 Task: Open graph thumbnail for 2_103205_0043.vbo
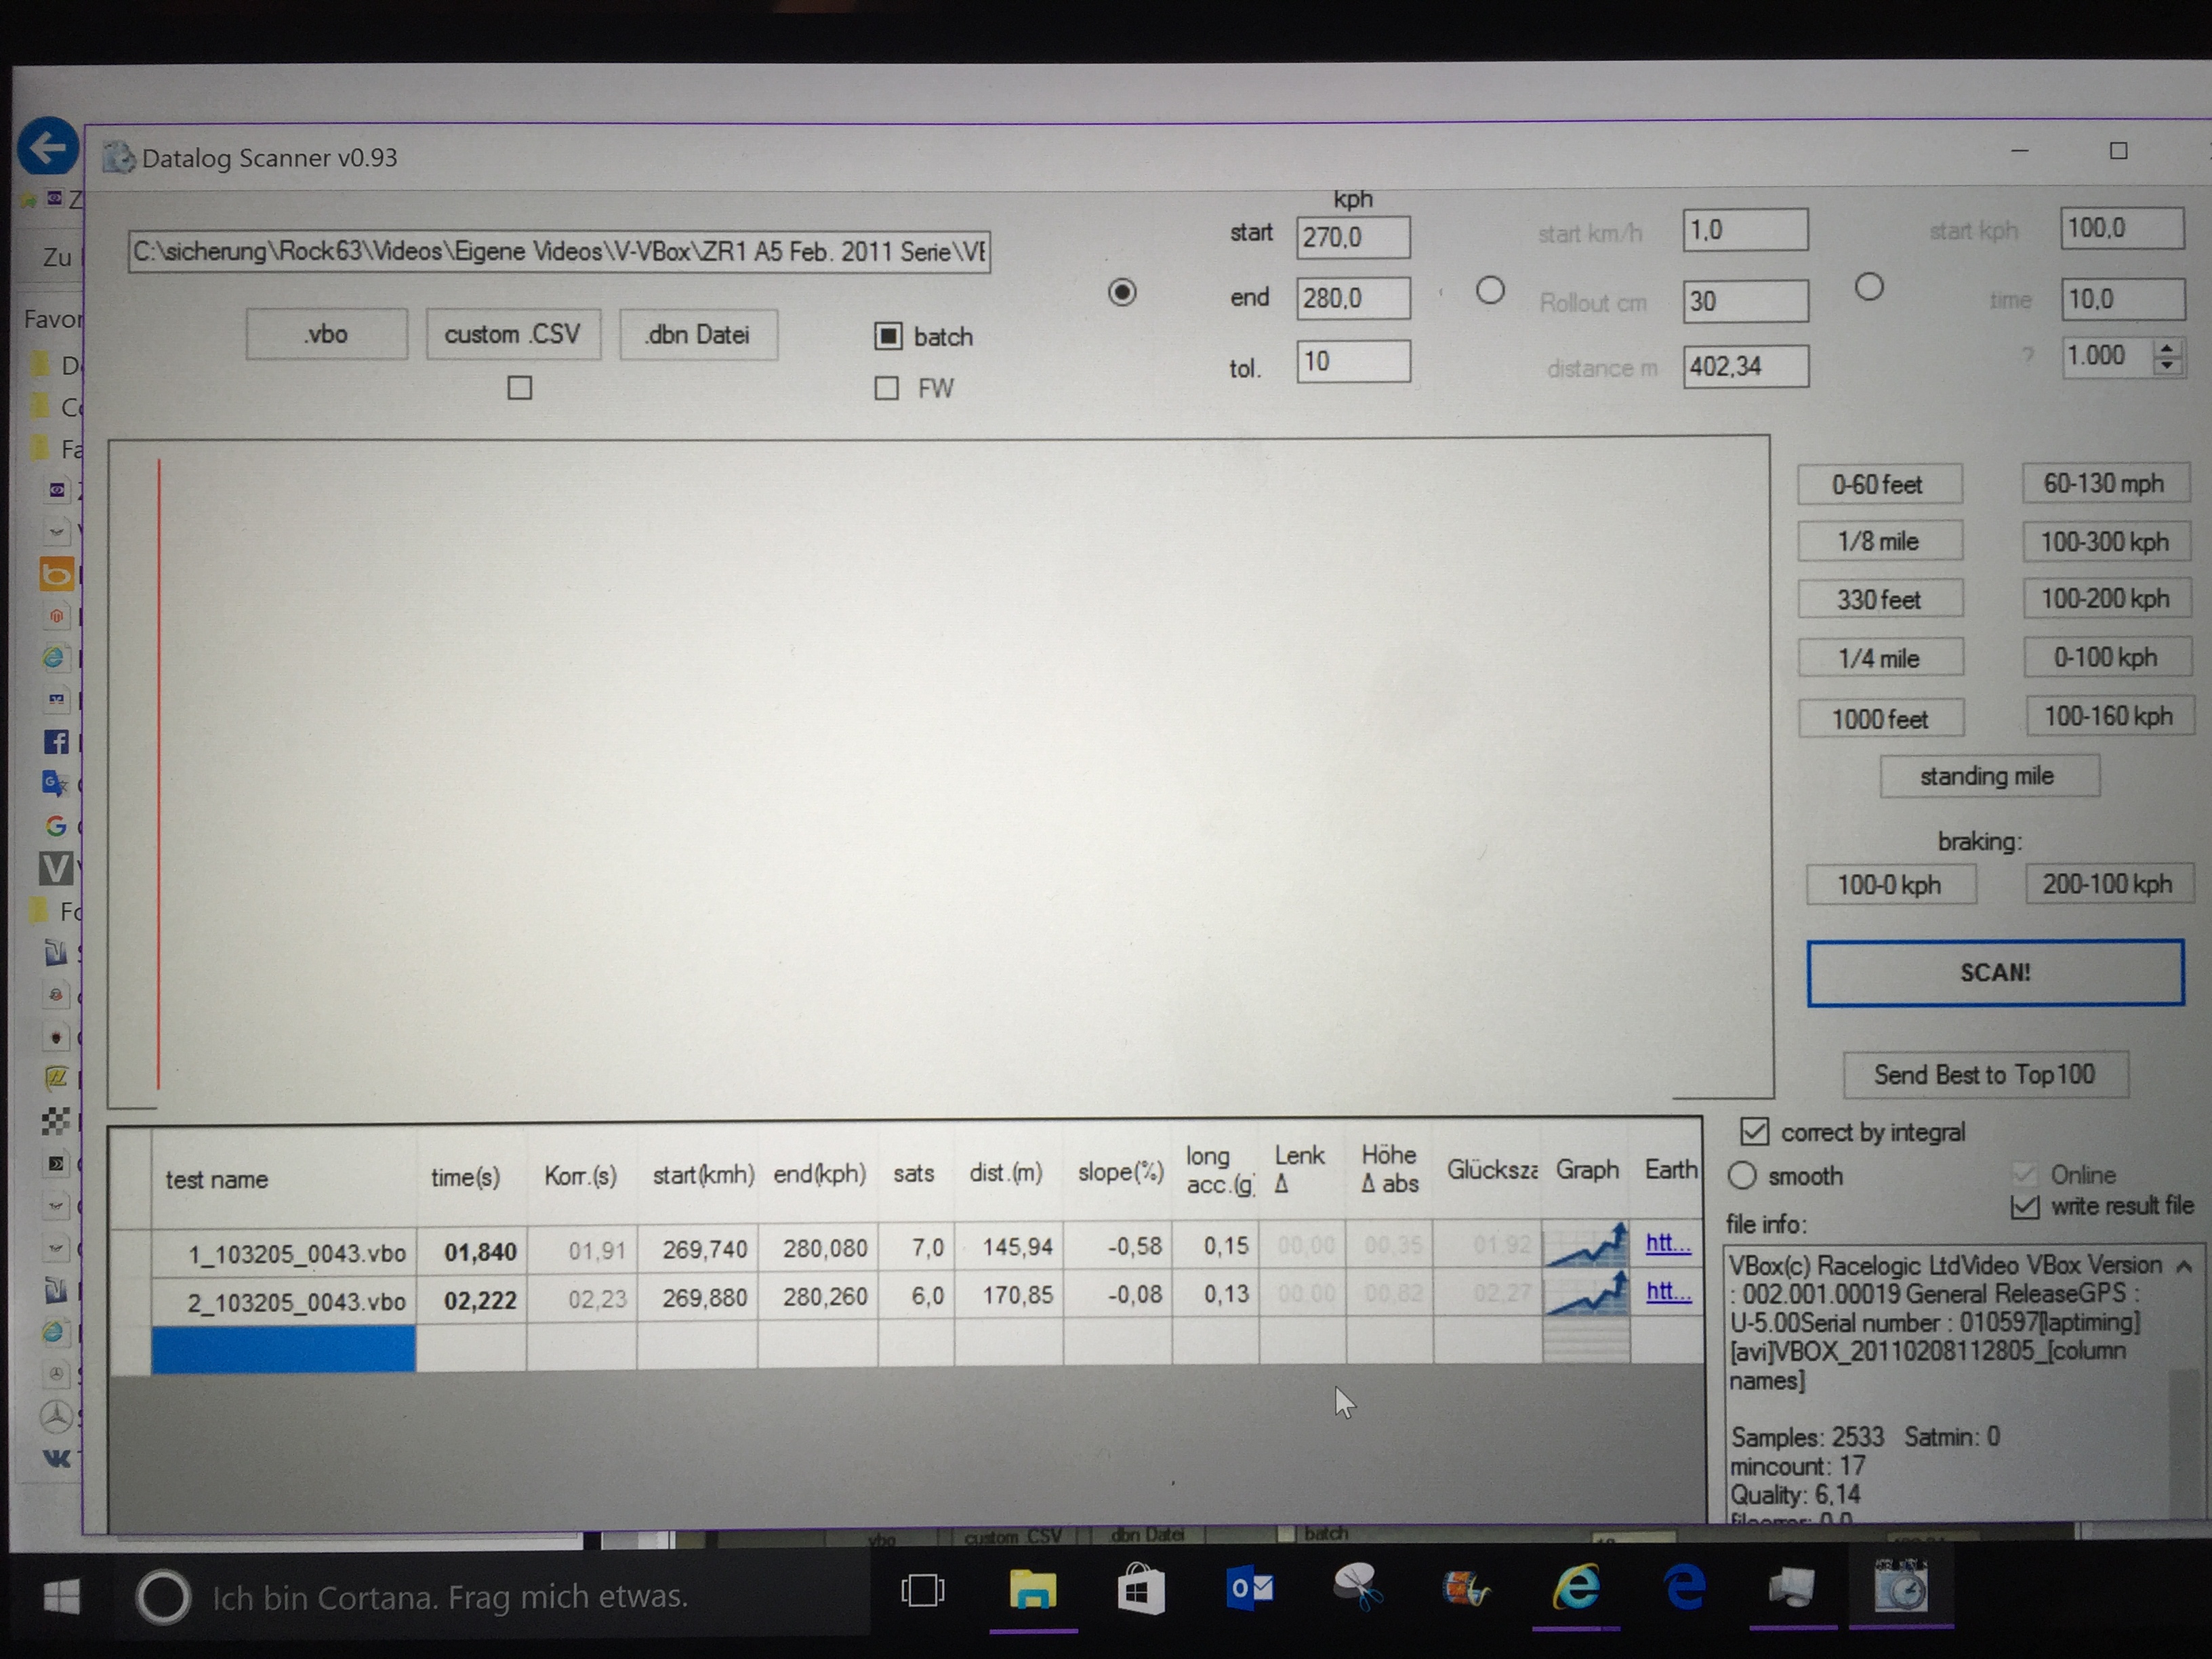point(1585,1293)
